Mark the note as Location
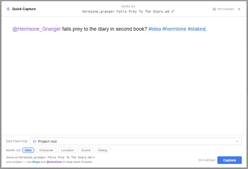 coord(67,150)
